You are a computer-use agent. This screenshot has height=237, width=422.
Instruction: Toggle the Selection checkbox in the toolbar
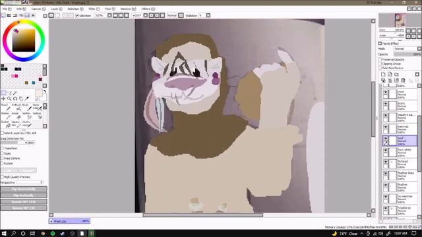click(77, 16)
